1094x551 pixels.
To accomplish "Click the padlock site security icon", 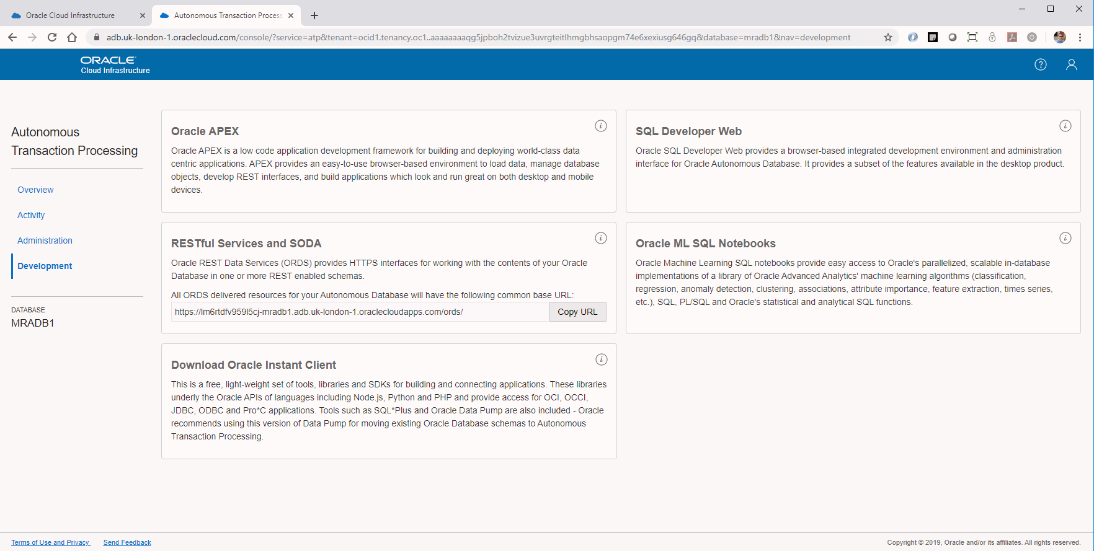I will coord(96,37).
